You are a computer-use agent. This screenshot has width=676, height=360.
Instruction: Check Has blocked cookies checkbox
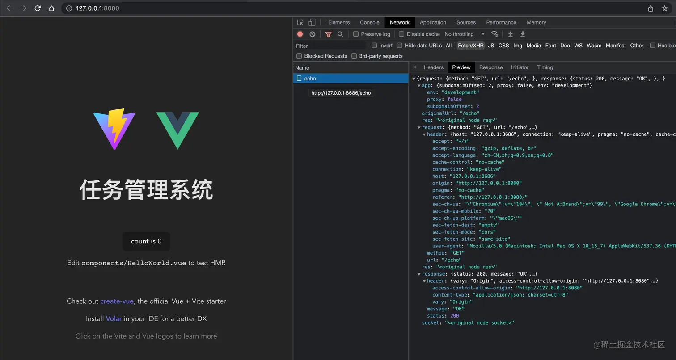coord(653,45)
